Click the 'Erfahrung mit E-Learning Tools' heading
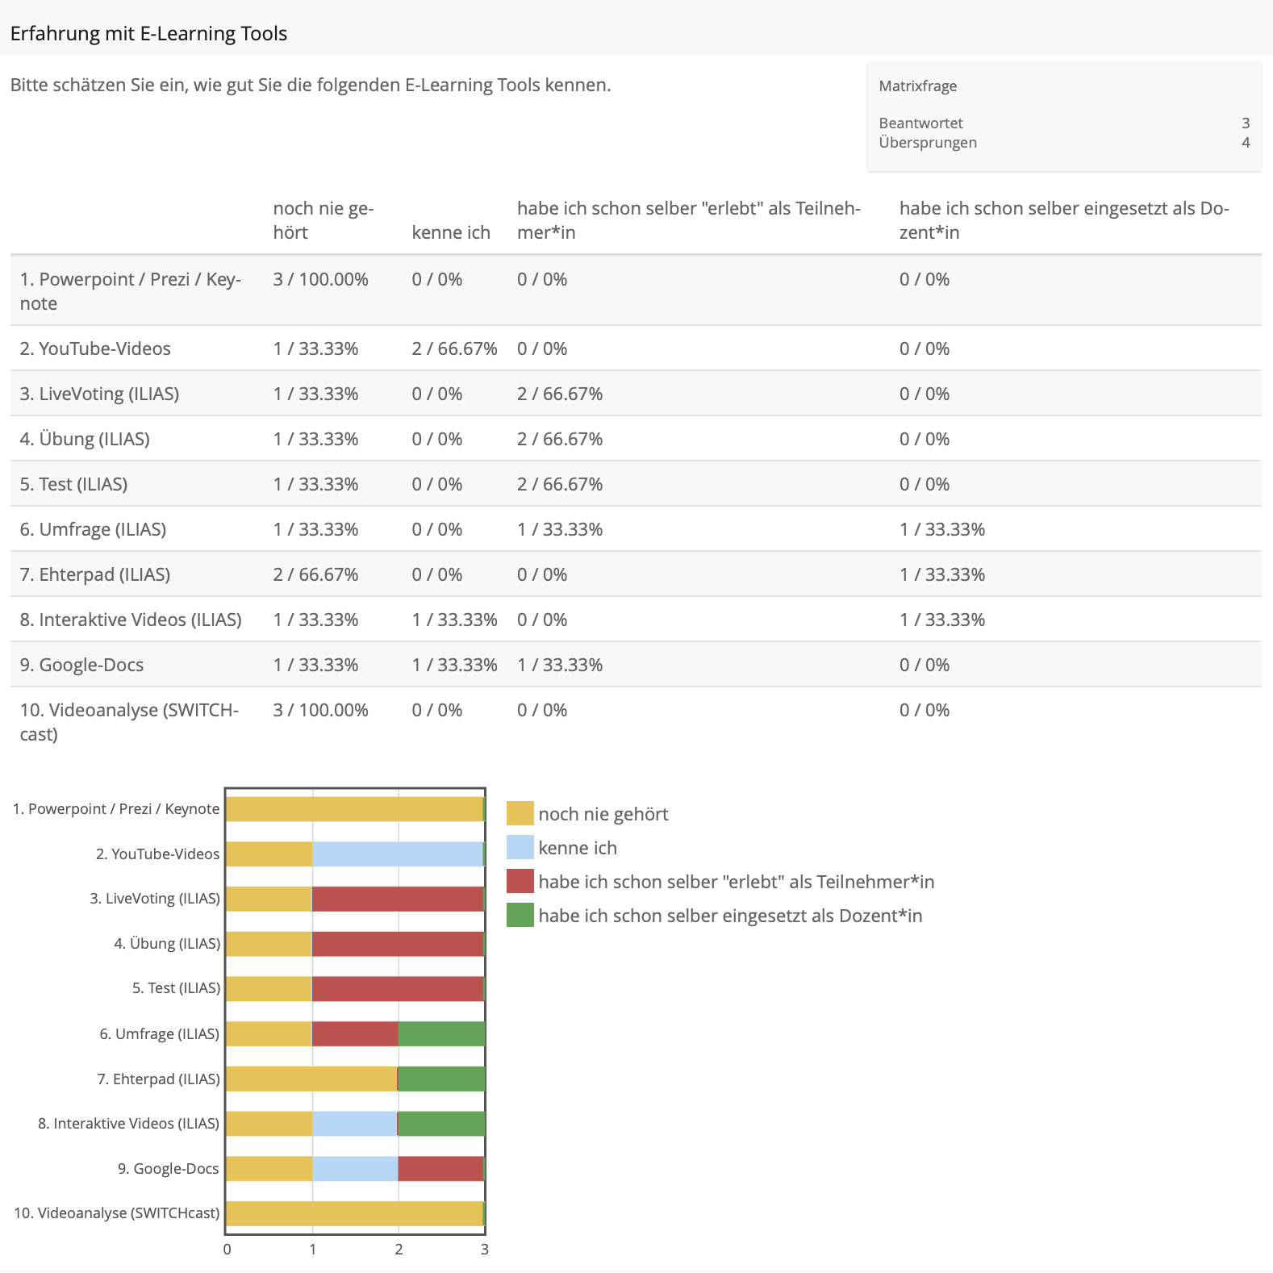 pos(148,33)
